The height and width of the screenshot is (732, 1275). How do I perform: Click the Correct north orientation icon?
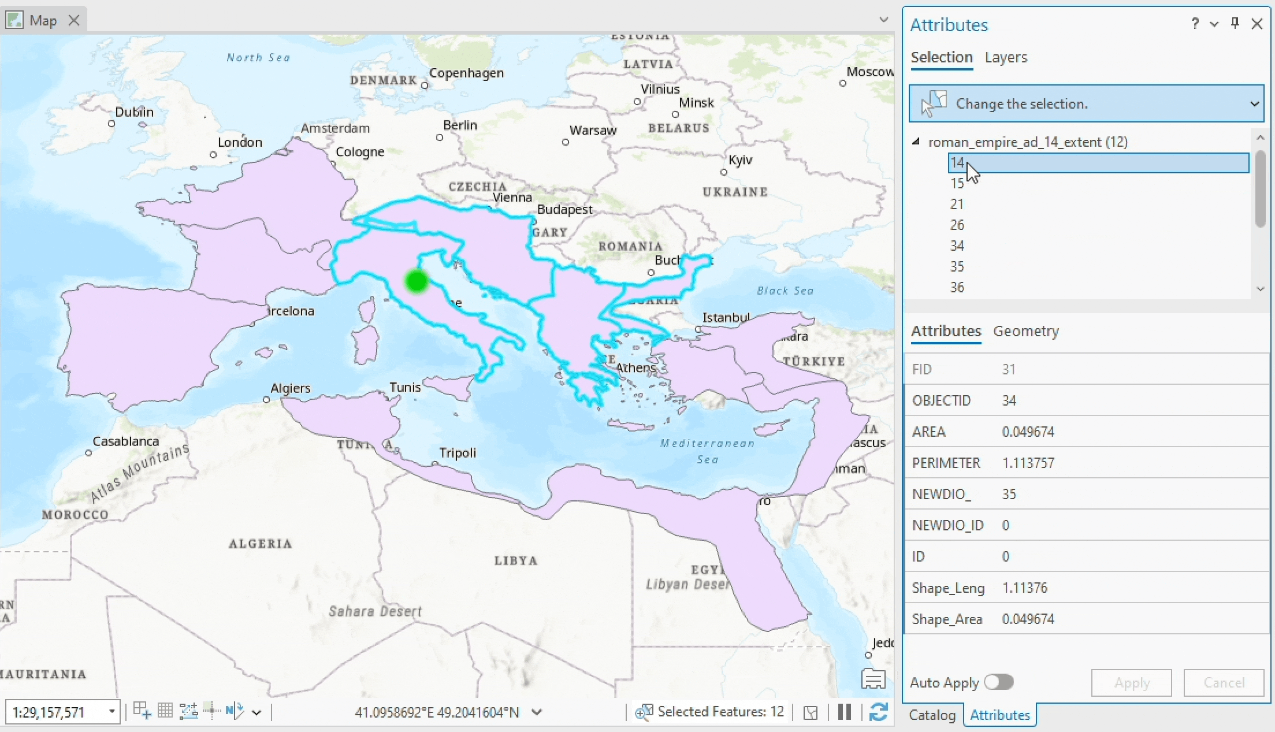[235, 711]
